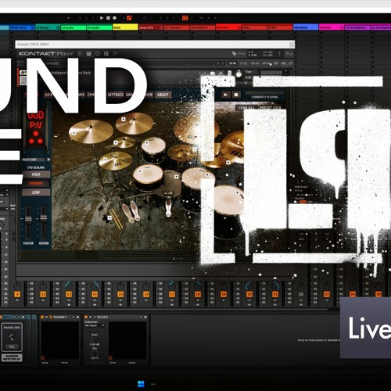The width and height of the screenshot is (391, 391).
Task: Adjust the pan knob above track 21
Action: coord(275,285)
